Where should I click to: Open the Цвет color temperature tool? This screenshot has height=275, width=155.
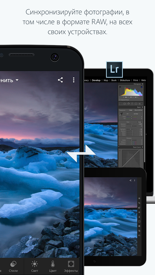pyautogui.click(x=53, y=266)
